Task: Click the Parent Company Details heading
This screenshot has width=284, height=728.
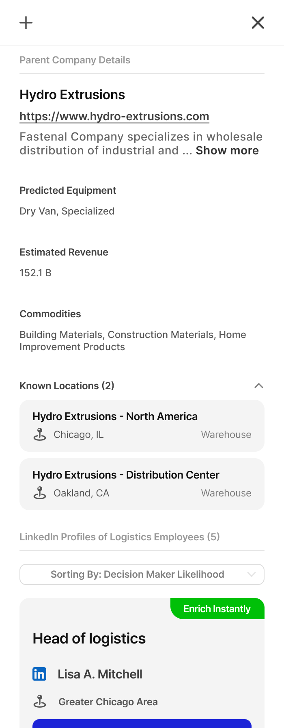Action: [x=75, y=60]
